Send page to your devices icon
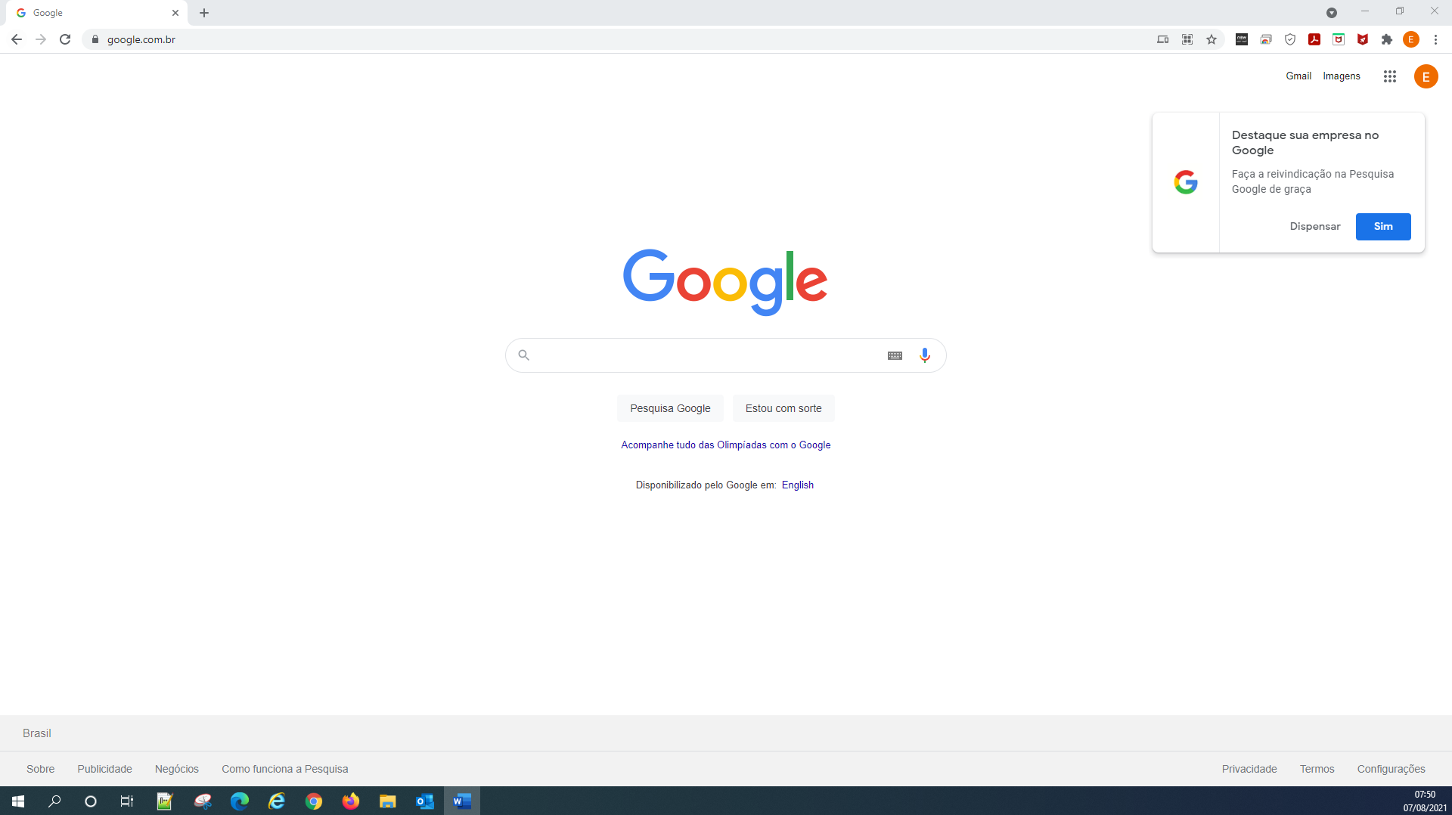 [1163, 39]
